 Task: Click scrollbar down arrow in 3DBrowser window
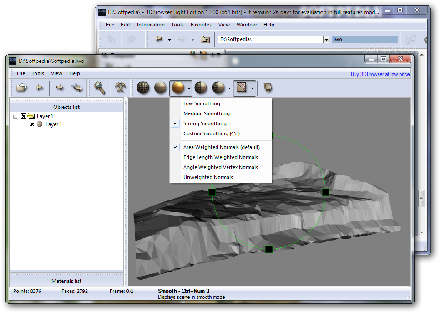[422, 233]
